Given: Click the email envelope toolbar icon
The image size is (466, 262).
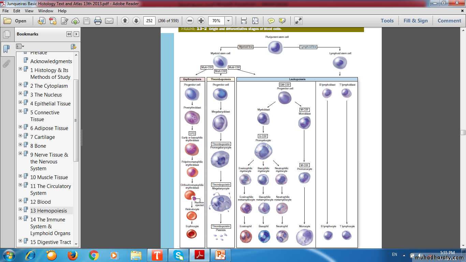Looking at the screenshot, I should click(x=109, y=21).
